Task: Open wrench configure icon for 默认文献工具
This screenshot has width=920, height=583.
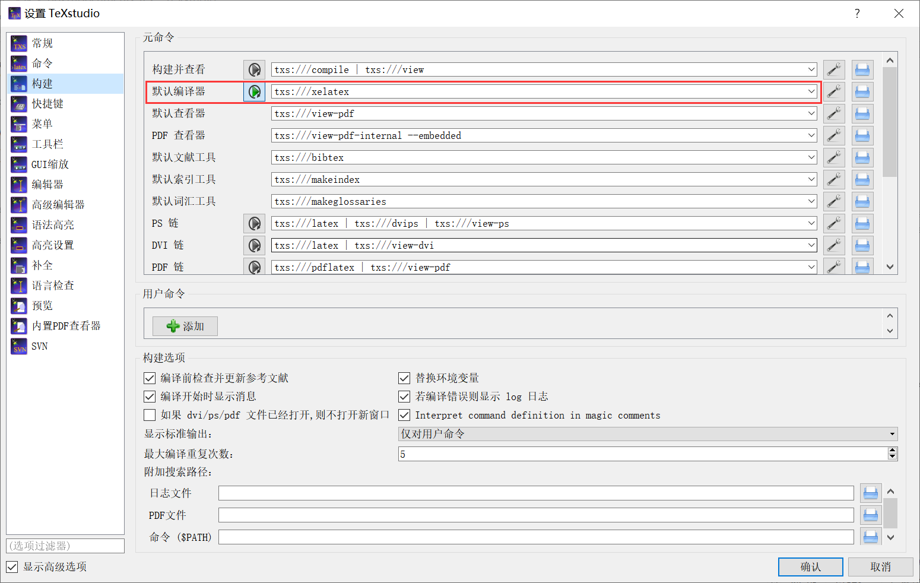Action: 834,157
